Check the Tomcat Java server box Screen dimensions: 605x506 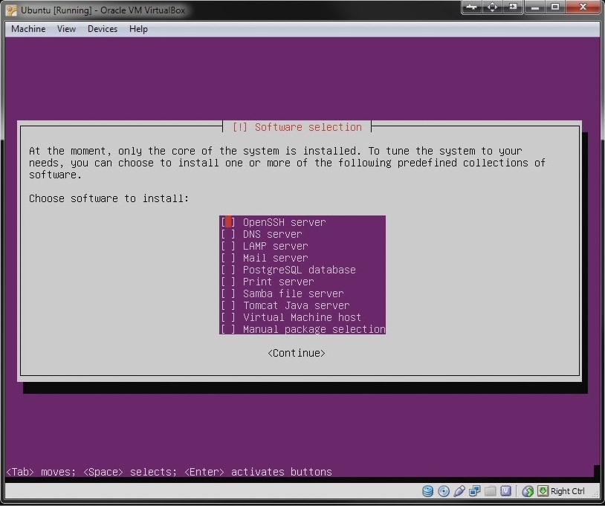[228, 306]
